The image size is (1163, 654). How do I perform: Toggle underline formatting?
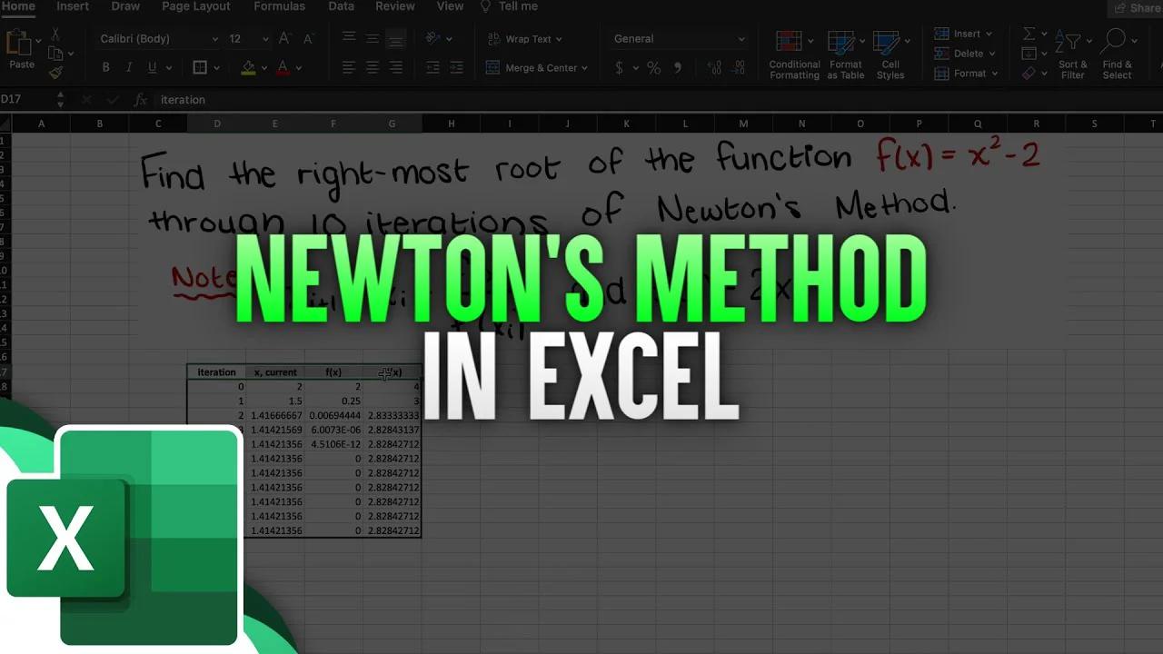[149, 67]
